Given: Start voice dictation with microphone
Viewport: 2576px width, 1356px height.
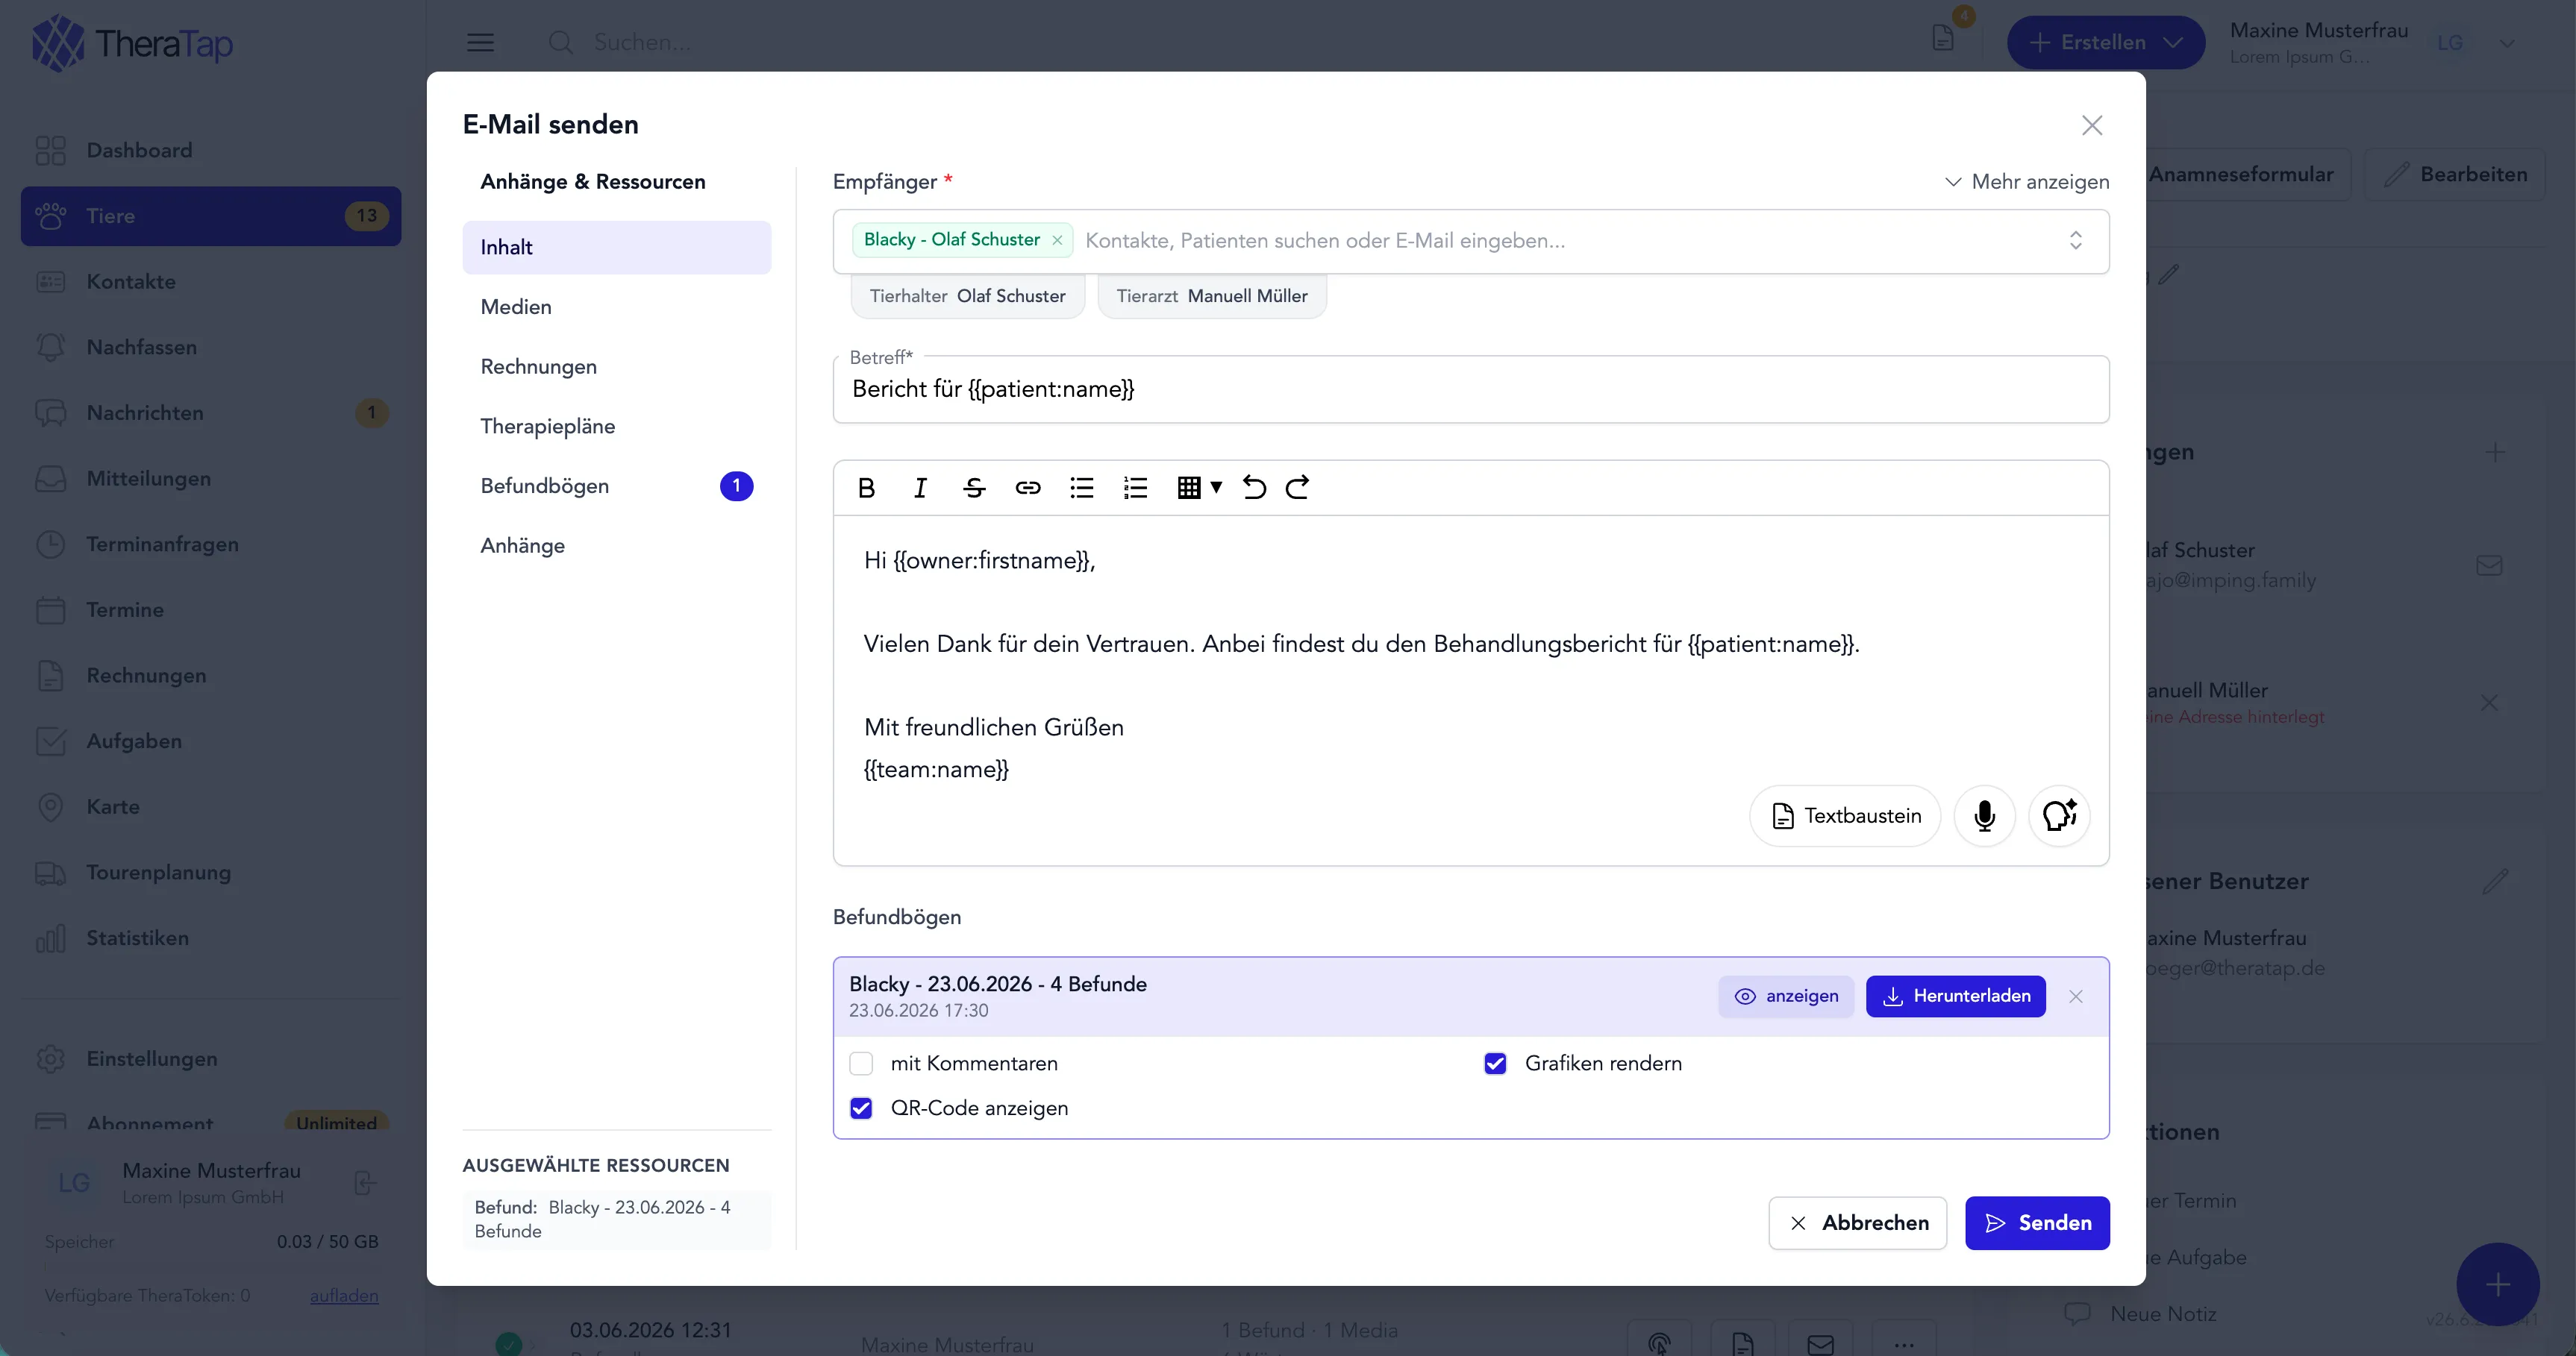Looking at the screenshot, I should pos(1984,817).
